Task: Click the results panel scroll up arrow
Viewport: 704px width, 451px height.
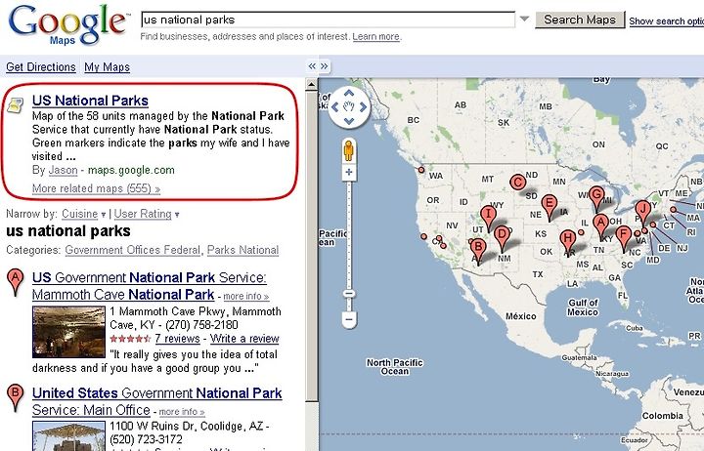Action: [x=311, y=84]
